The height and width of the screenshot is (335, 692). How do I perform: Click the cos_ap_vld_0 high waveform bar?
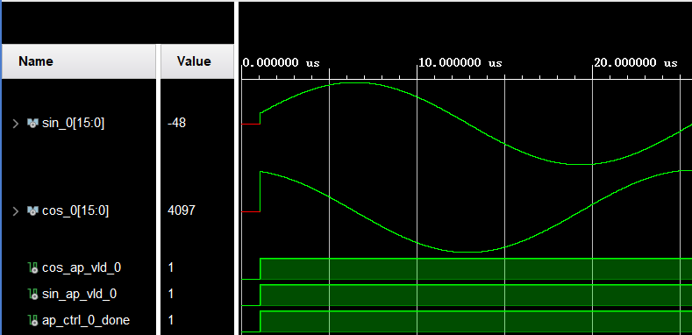(x=475, y=269)
